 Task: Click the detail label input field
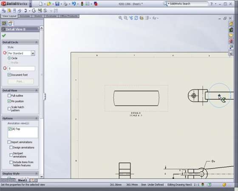click(21, 68)
